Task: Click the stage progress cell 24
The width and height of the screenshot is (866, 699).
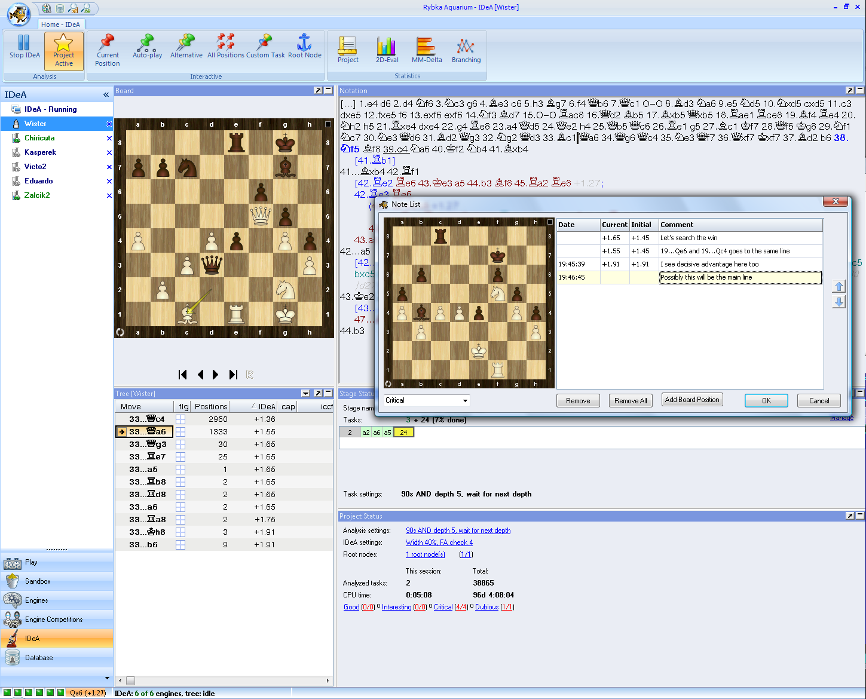Action: pyautogui.click(x=403, y=433)
